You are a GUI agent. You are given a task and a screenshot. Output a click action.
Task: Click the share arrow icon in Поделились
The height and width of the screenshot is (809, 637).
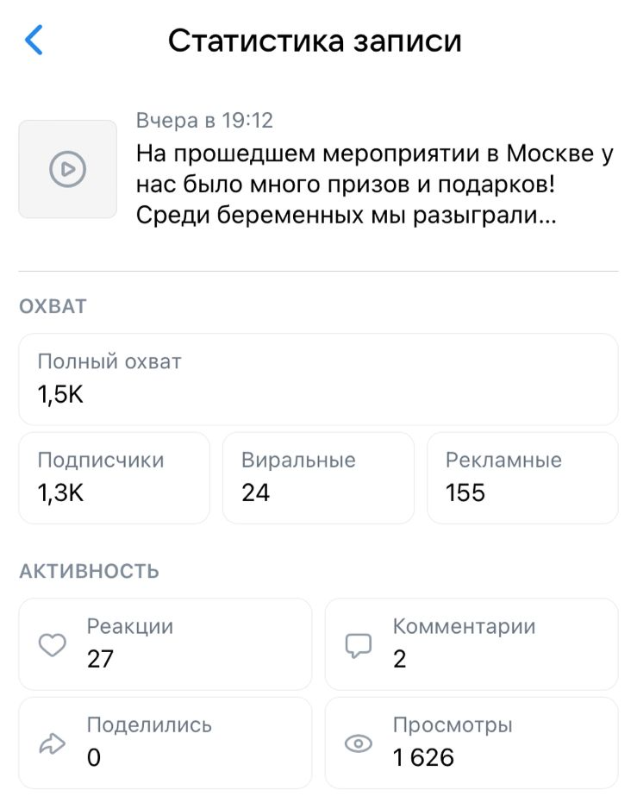tap(53, 743)
